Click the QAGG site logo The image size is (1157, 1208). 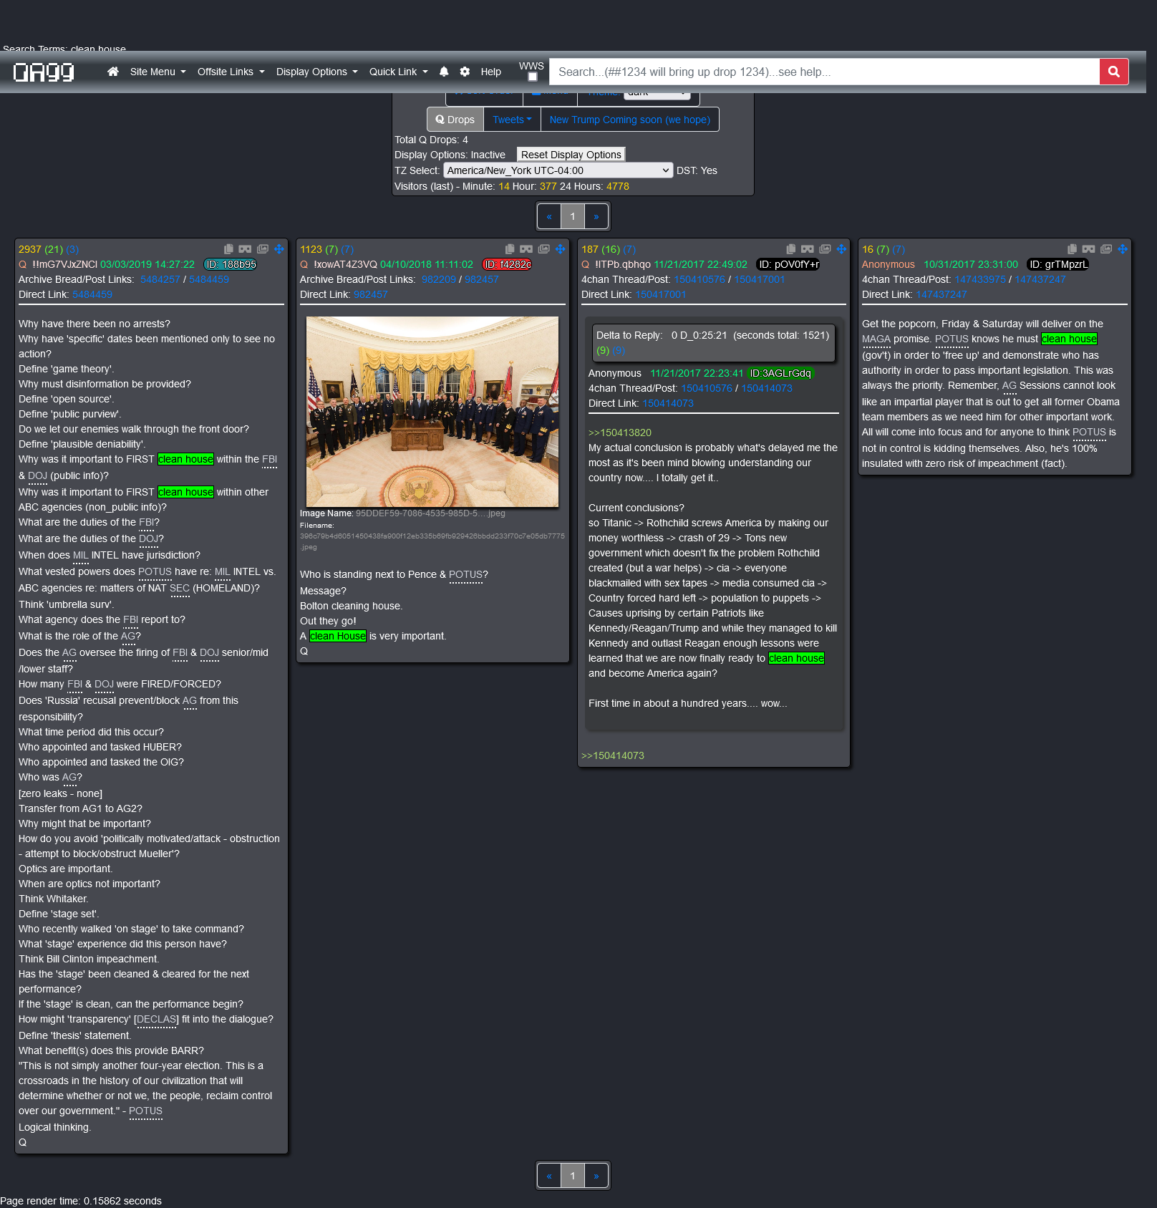(x=44, y=72)
